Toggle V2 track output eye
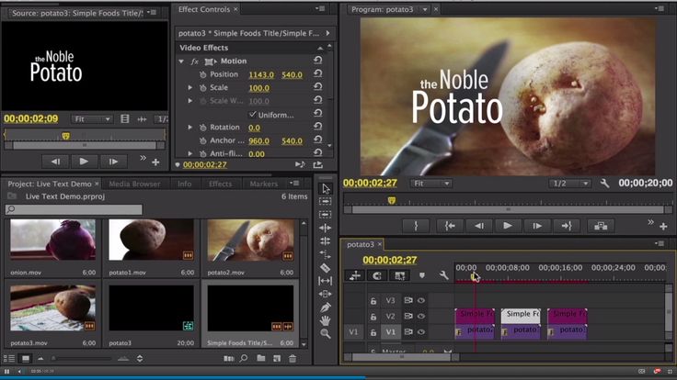The width and height of the screenshot is (677, 380). [421, 317]
